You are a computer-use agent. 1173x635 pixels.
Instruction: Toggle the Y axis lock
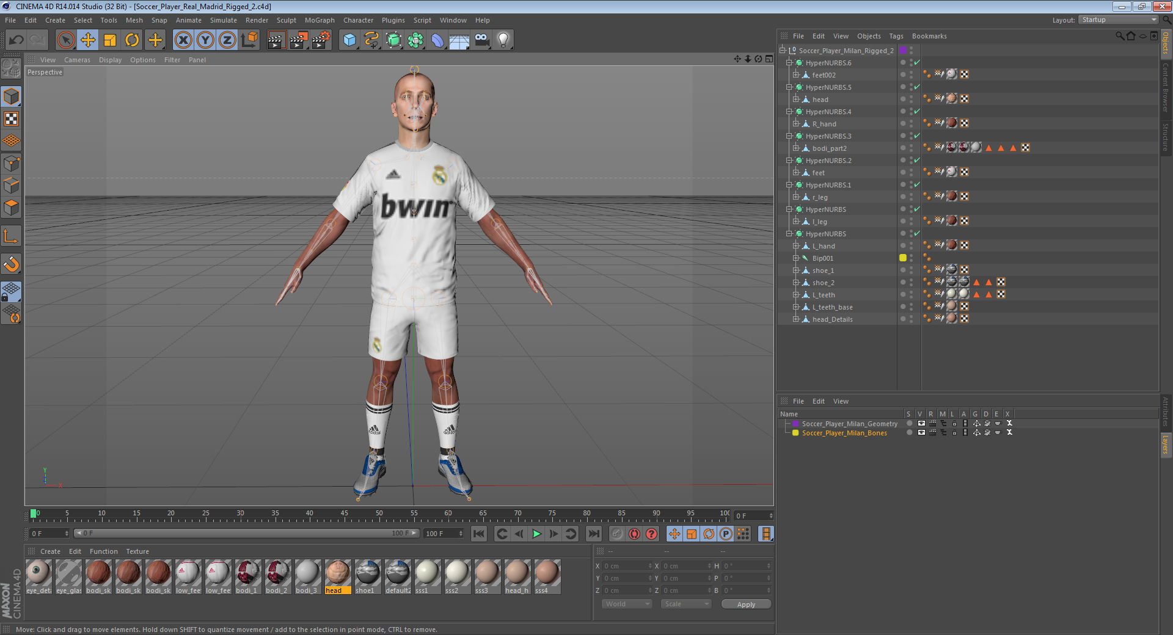tap(205, 40)
